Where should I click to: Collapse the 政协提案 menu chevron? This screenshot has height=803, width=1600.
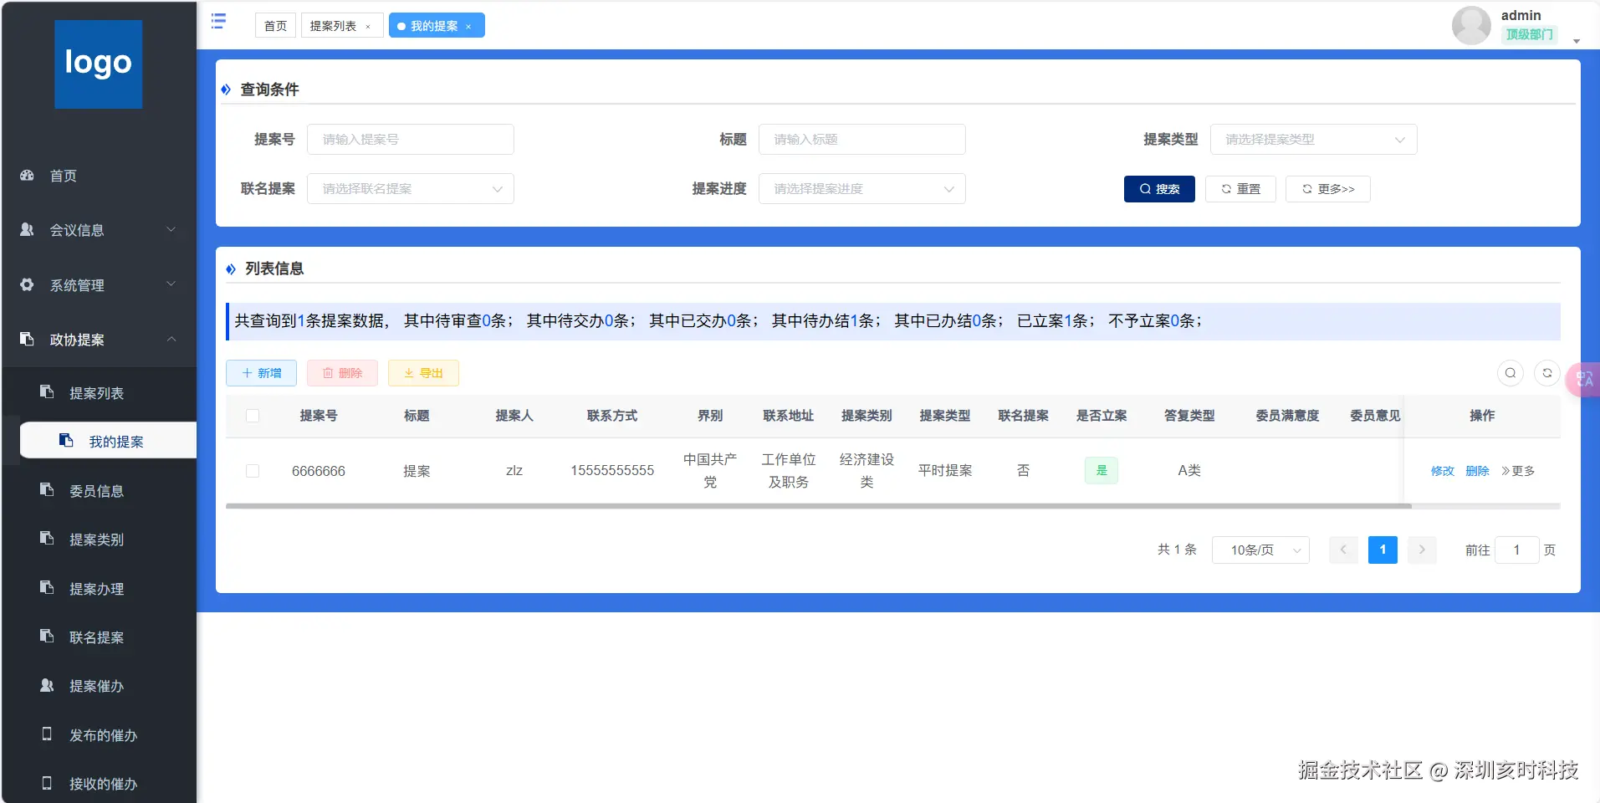click(x=171, y=339)
